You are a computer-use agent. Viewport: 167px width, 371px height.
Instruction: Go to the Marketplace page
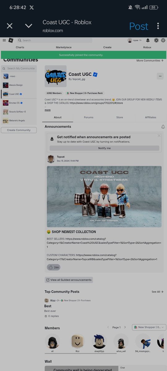(64, 47)
